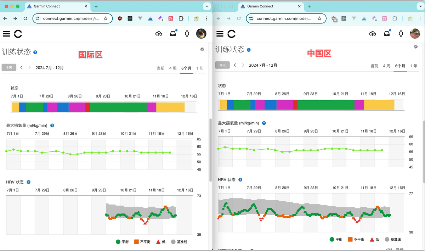Toggle 基准线 legend item in left HRV chart
Screen dimensions: 425x251
click(x=179, y=242)
